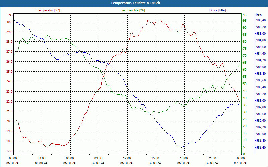
Task: Click the "18,0" temperature axis tick
Action: click(x=9, y=141)
